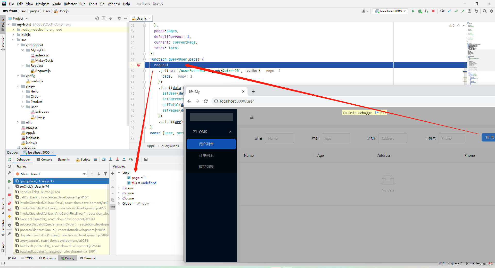Commit changes using the green checkmark Git icon
Image resolution: width=495 pixels, height=268 pixels.
click(x=456, y=11)
